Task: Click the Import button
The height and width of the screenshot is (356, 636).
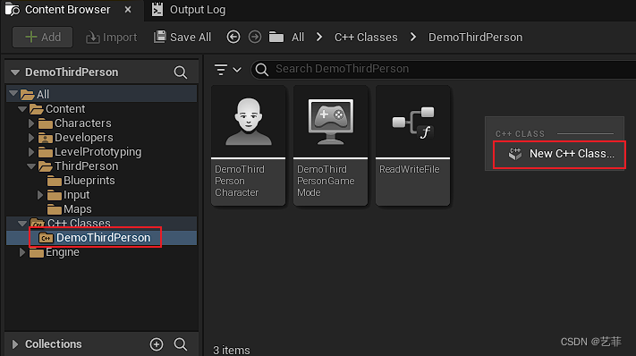Action: [x=111, y=38]
